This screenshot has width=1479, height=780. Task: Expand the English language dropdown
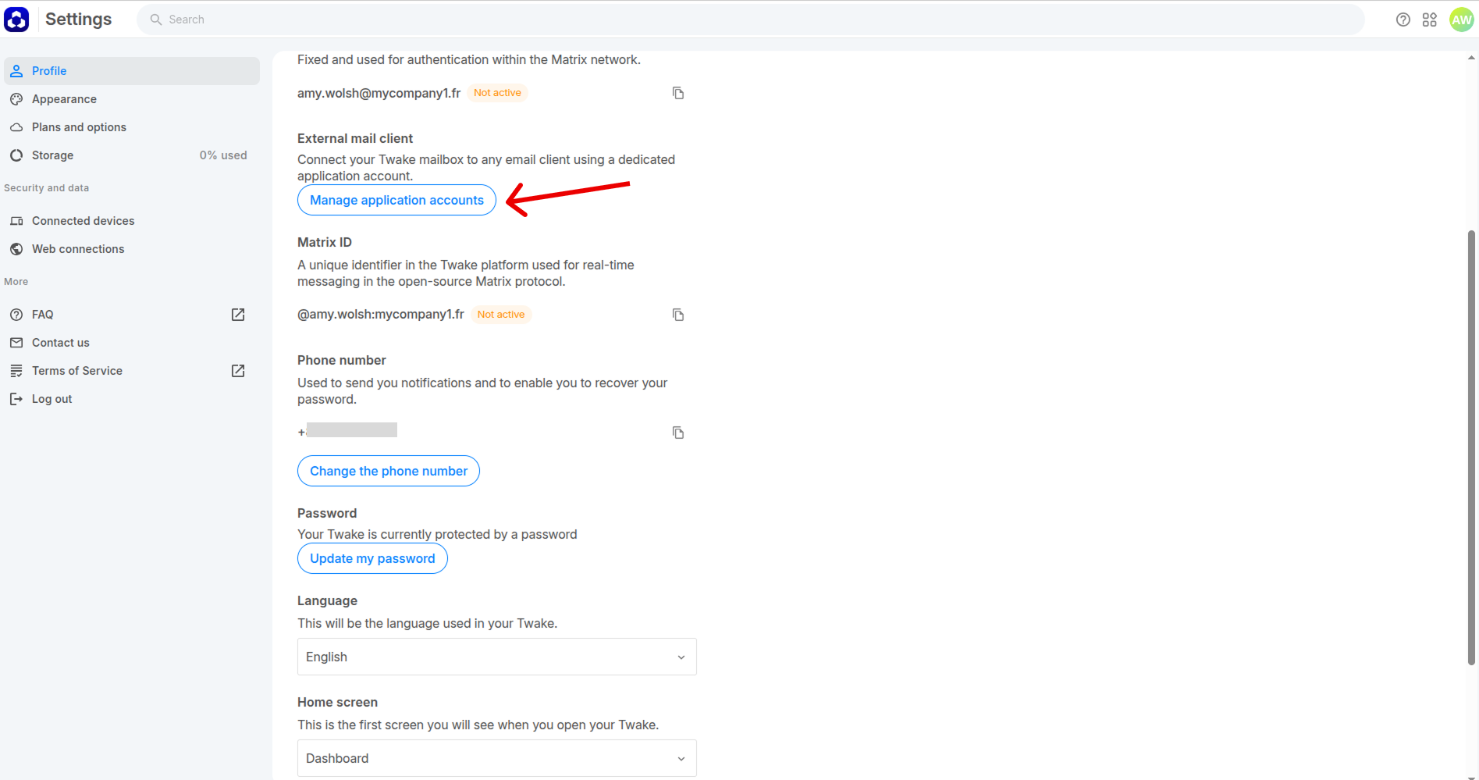click(x=497, y=657)
